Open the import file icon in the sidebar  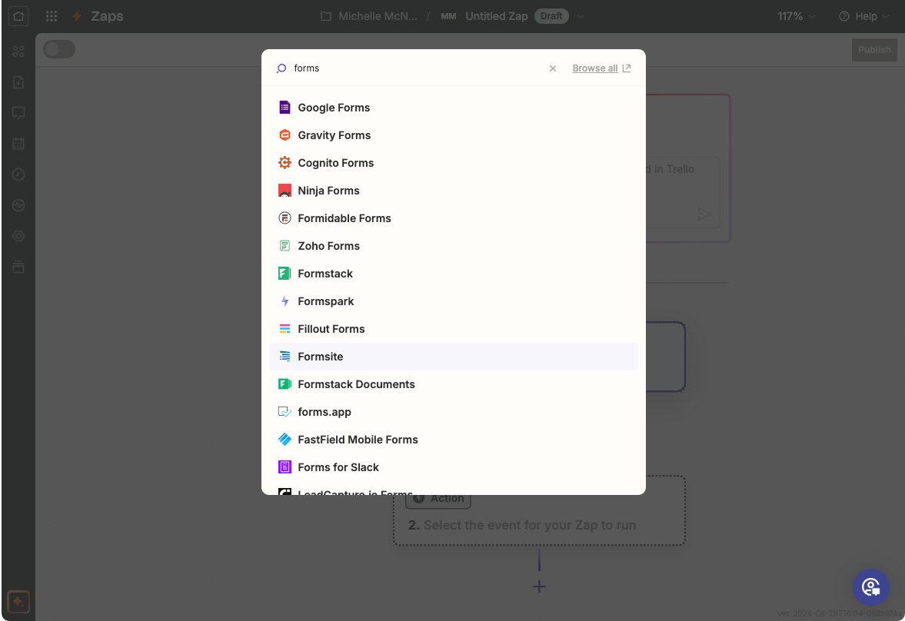point(18,82)
